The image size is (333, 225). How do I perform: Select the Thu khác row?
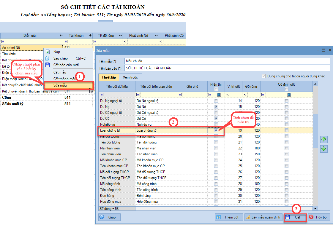pyautogui.click(x=31, y=54)
